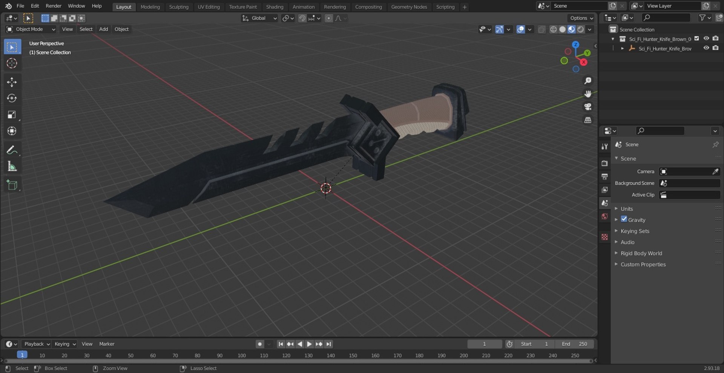Open the Texture properties tab
Image resolution: width=724 pixels, height=373 pixels.
coord(604,237)
